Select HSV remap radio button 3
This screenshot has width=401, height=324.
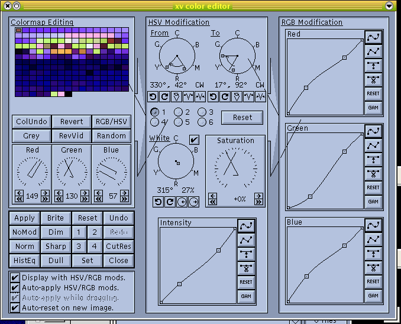coord(202,112)
